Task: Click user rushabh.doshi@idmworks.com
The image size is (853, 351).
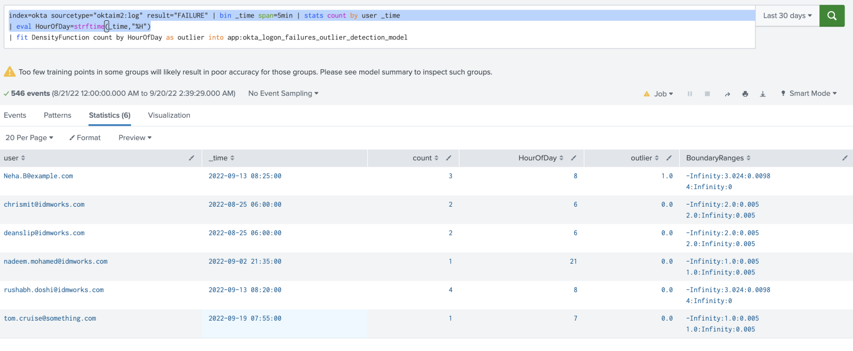Action: click(x=54, y=290)
